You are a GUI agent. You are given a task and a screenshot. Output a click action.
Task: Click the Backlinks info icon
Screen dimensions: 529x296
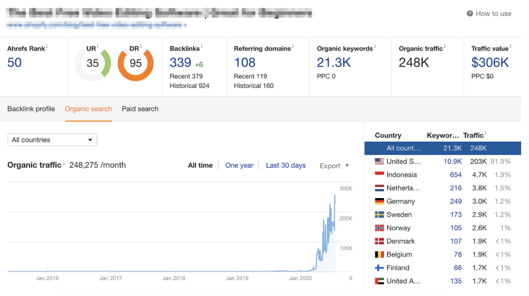point(202,46)
